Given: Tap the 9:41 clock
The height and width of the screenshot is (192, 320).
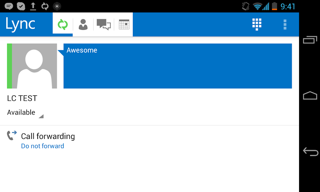Looking at the screenshot, I should pos(288,7).
